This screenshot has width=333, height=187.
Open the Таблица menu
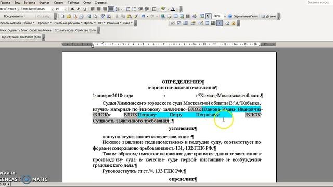(73, 3)
